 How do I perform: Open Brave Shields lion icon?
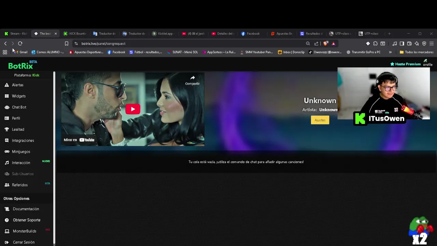(325, 43)
